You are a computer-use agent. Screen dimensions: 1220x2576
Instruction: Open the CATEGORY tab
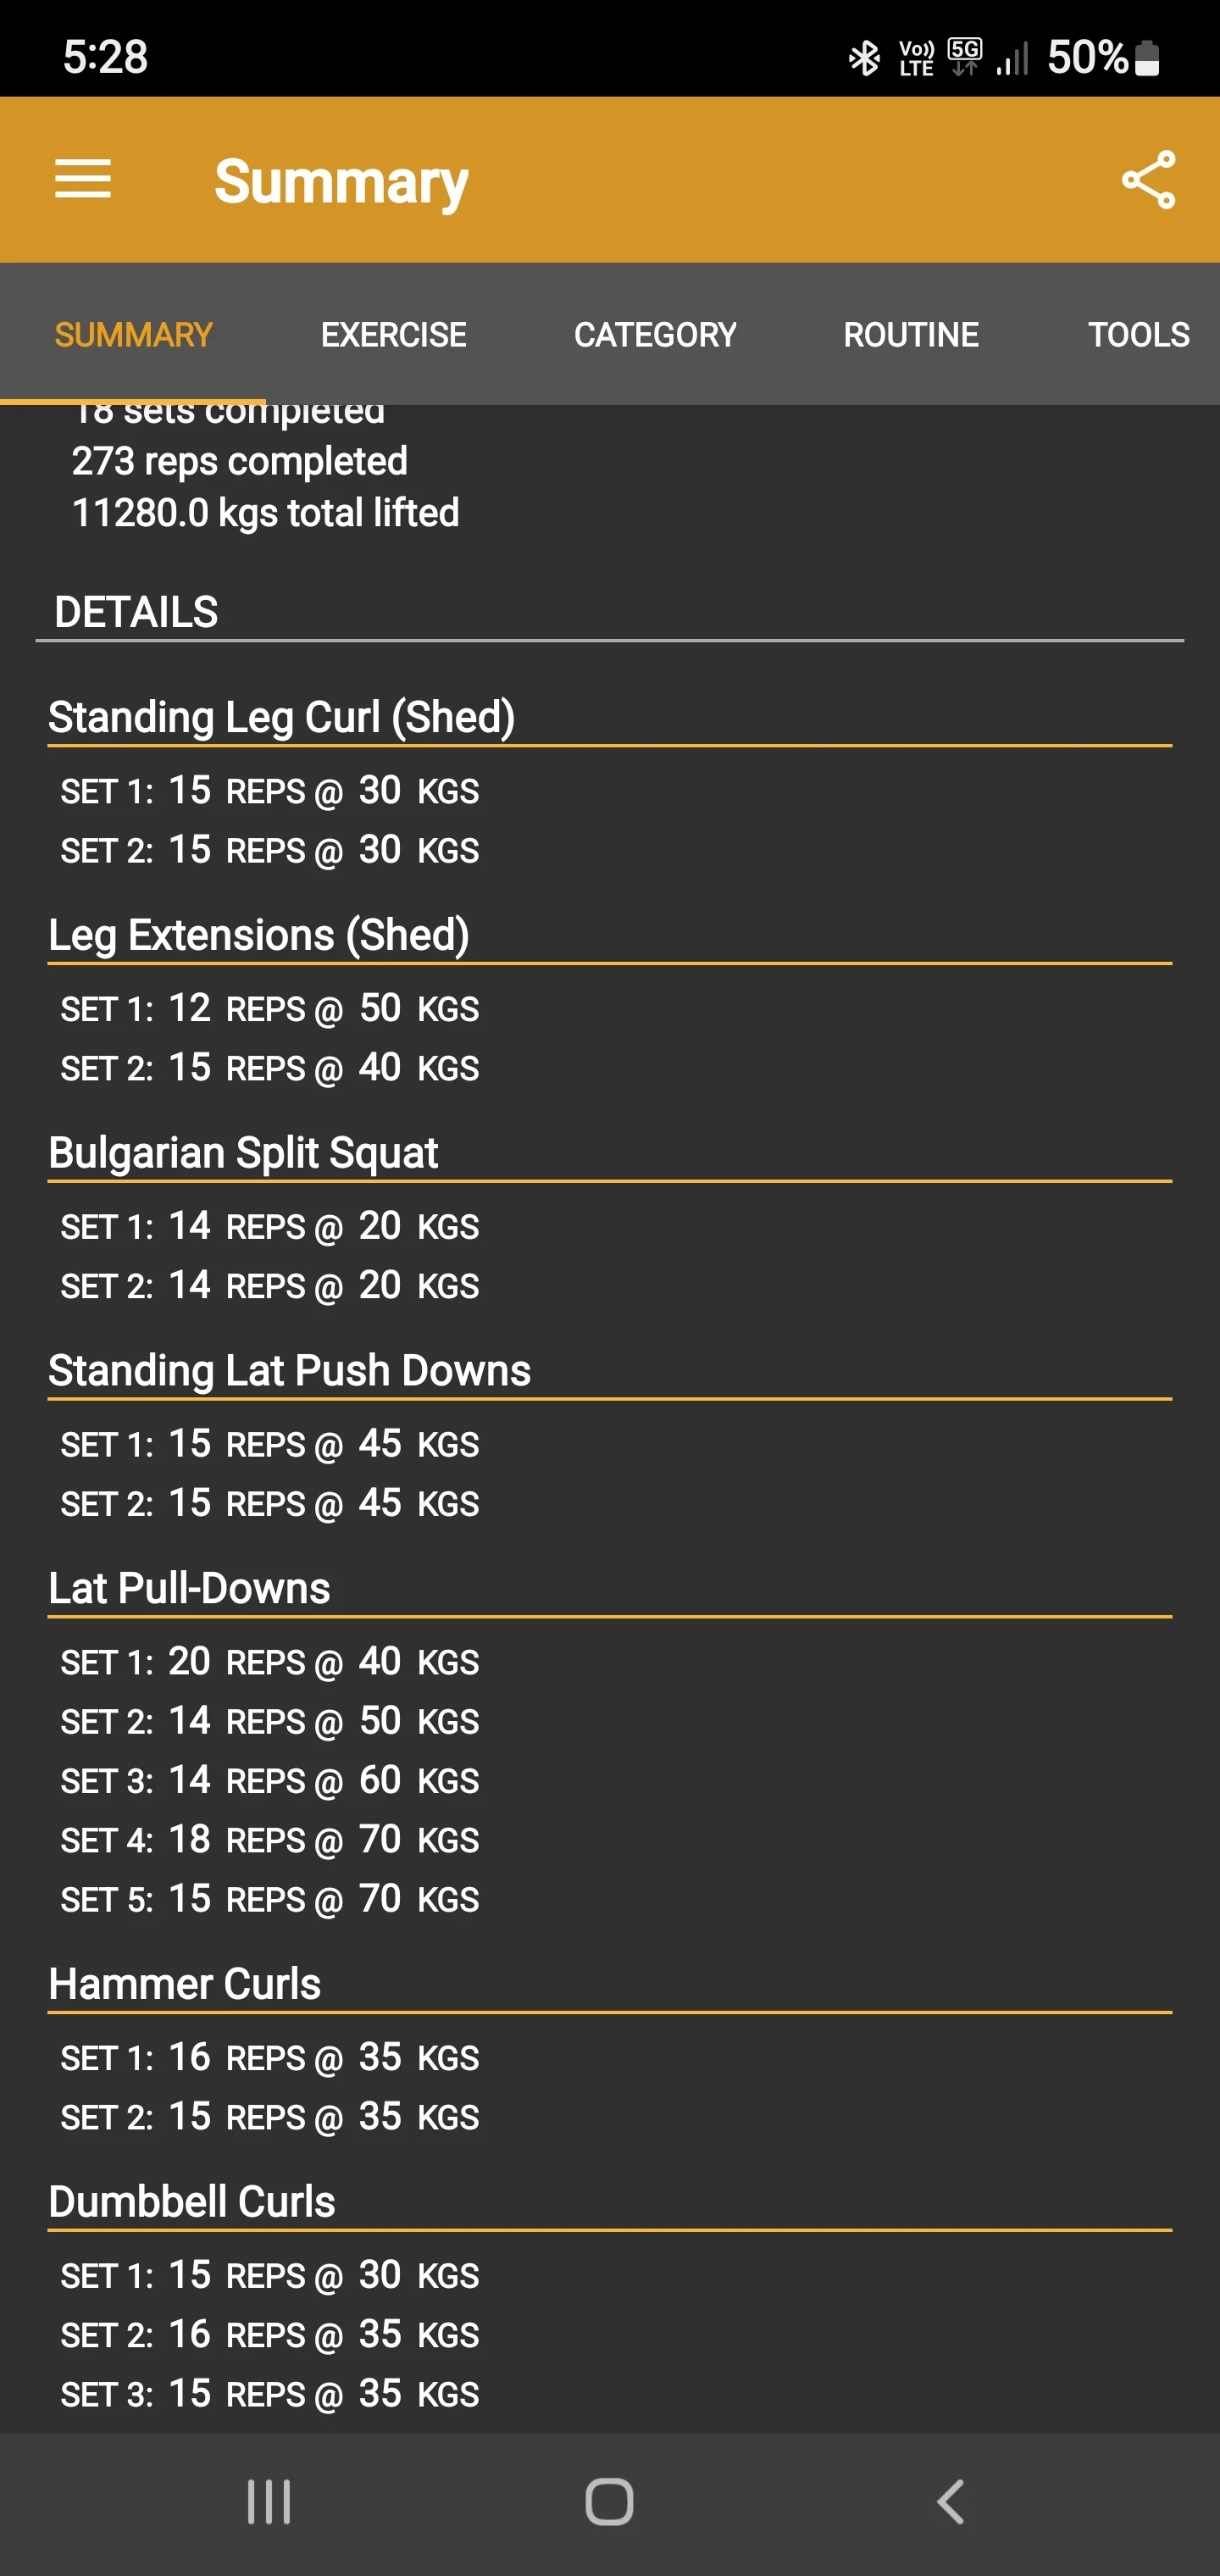coord(655,334)
